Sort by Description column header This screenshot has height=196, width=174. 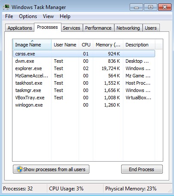click(139, 45)
